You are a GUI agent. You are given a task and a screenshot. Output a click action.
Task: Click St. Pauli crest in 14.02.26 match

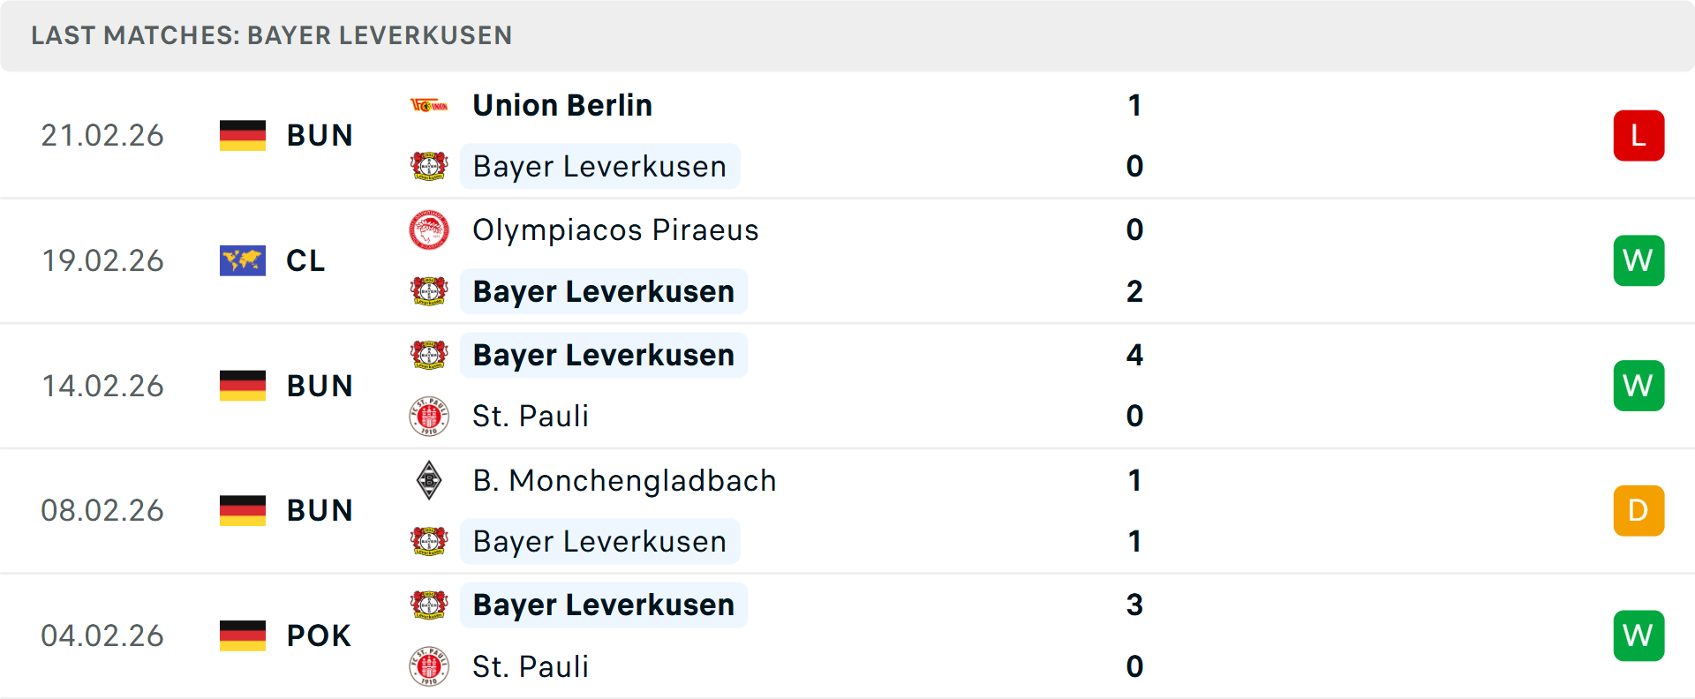coord(429,416)
